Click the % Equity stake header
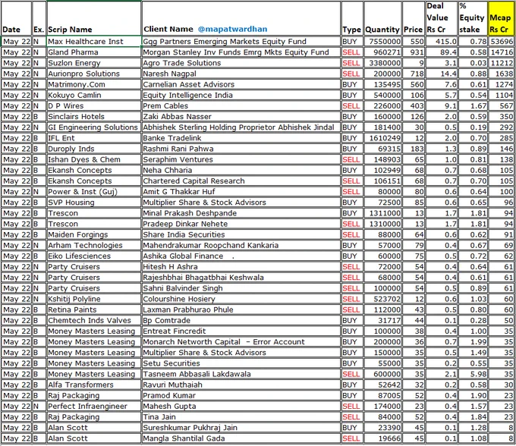 click(x=473, y=18)
